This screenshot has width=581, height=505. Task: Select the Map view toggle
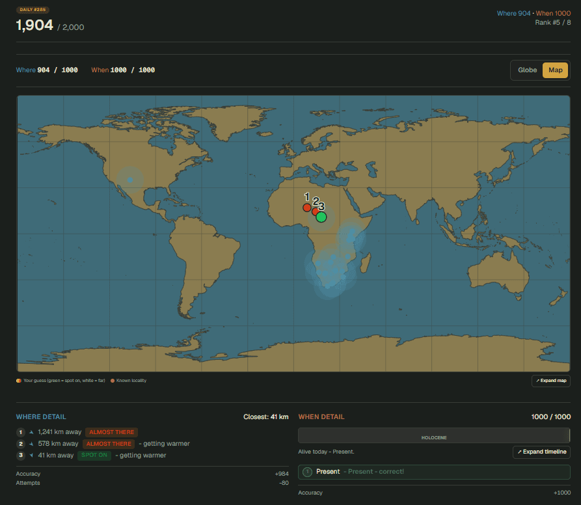tap(555, 70)
